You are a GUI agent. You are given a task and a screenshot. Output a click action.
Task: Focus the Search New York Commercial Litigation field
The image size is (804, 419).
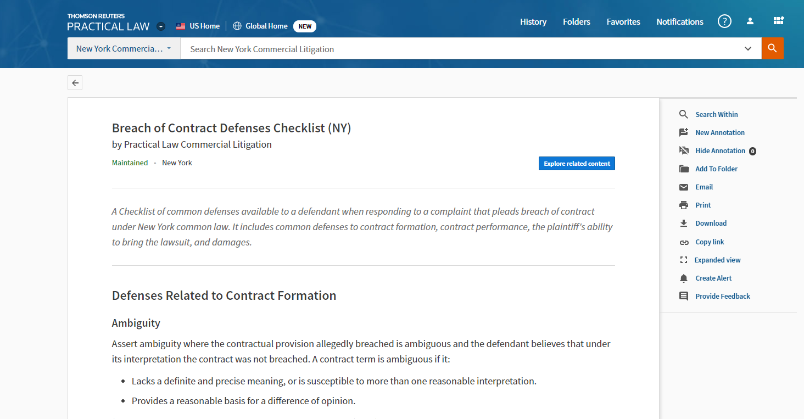461,49
